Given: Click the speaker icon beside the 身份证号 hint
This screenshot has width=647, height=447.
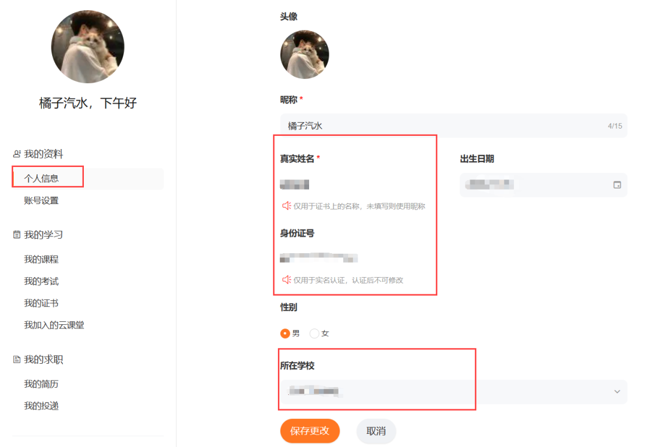Looking at the screenshot, I should point(287,279).
